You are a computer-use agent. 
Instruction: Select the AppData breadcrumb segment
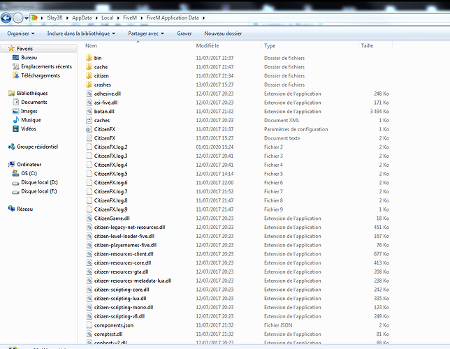(x=82, y=17)
